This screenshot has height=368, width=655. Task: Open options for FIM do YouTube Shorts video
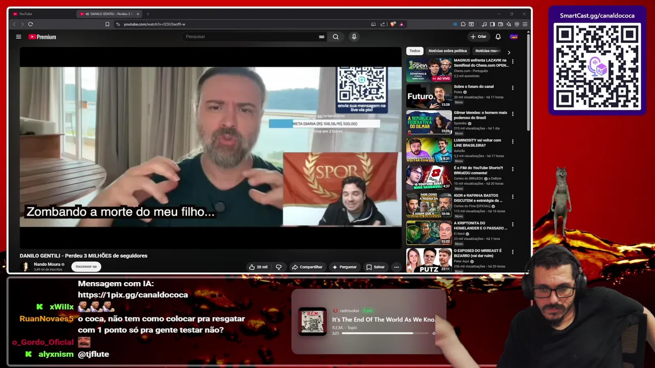513,169
